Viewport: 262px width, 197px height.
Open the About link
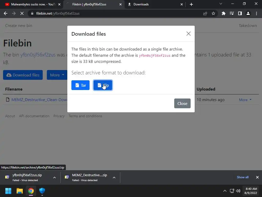coord(10,116)
